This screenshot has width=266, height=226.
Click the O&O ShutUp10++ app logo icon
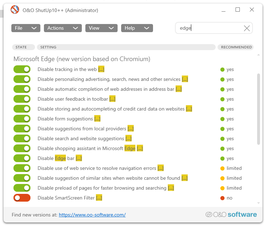point(15,10)
